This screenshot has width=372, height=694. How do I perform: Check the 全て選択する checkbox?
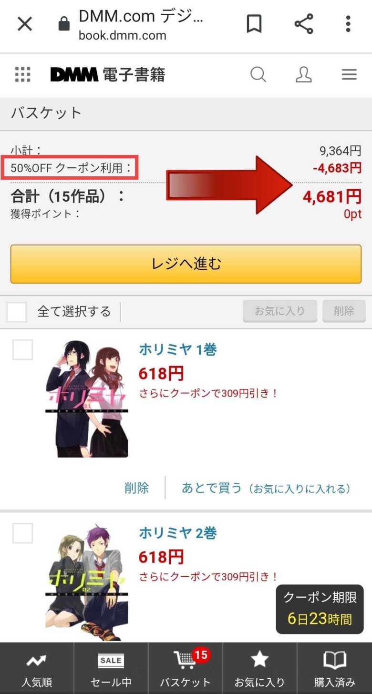point(17,312)
